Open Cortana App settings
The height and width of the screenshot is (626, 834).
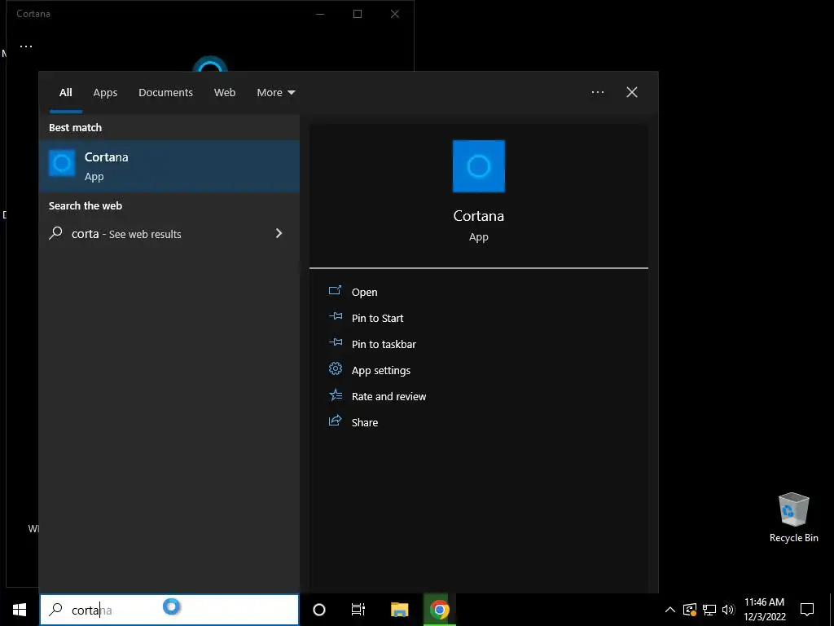pyautogui.click(x=381, y=370)
